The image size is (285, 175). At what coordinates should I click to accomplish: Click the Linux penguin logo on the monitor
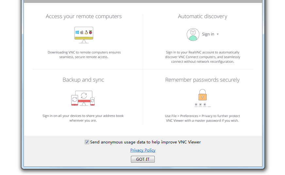coord(86,33)
